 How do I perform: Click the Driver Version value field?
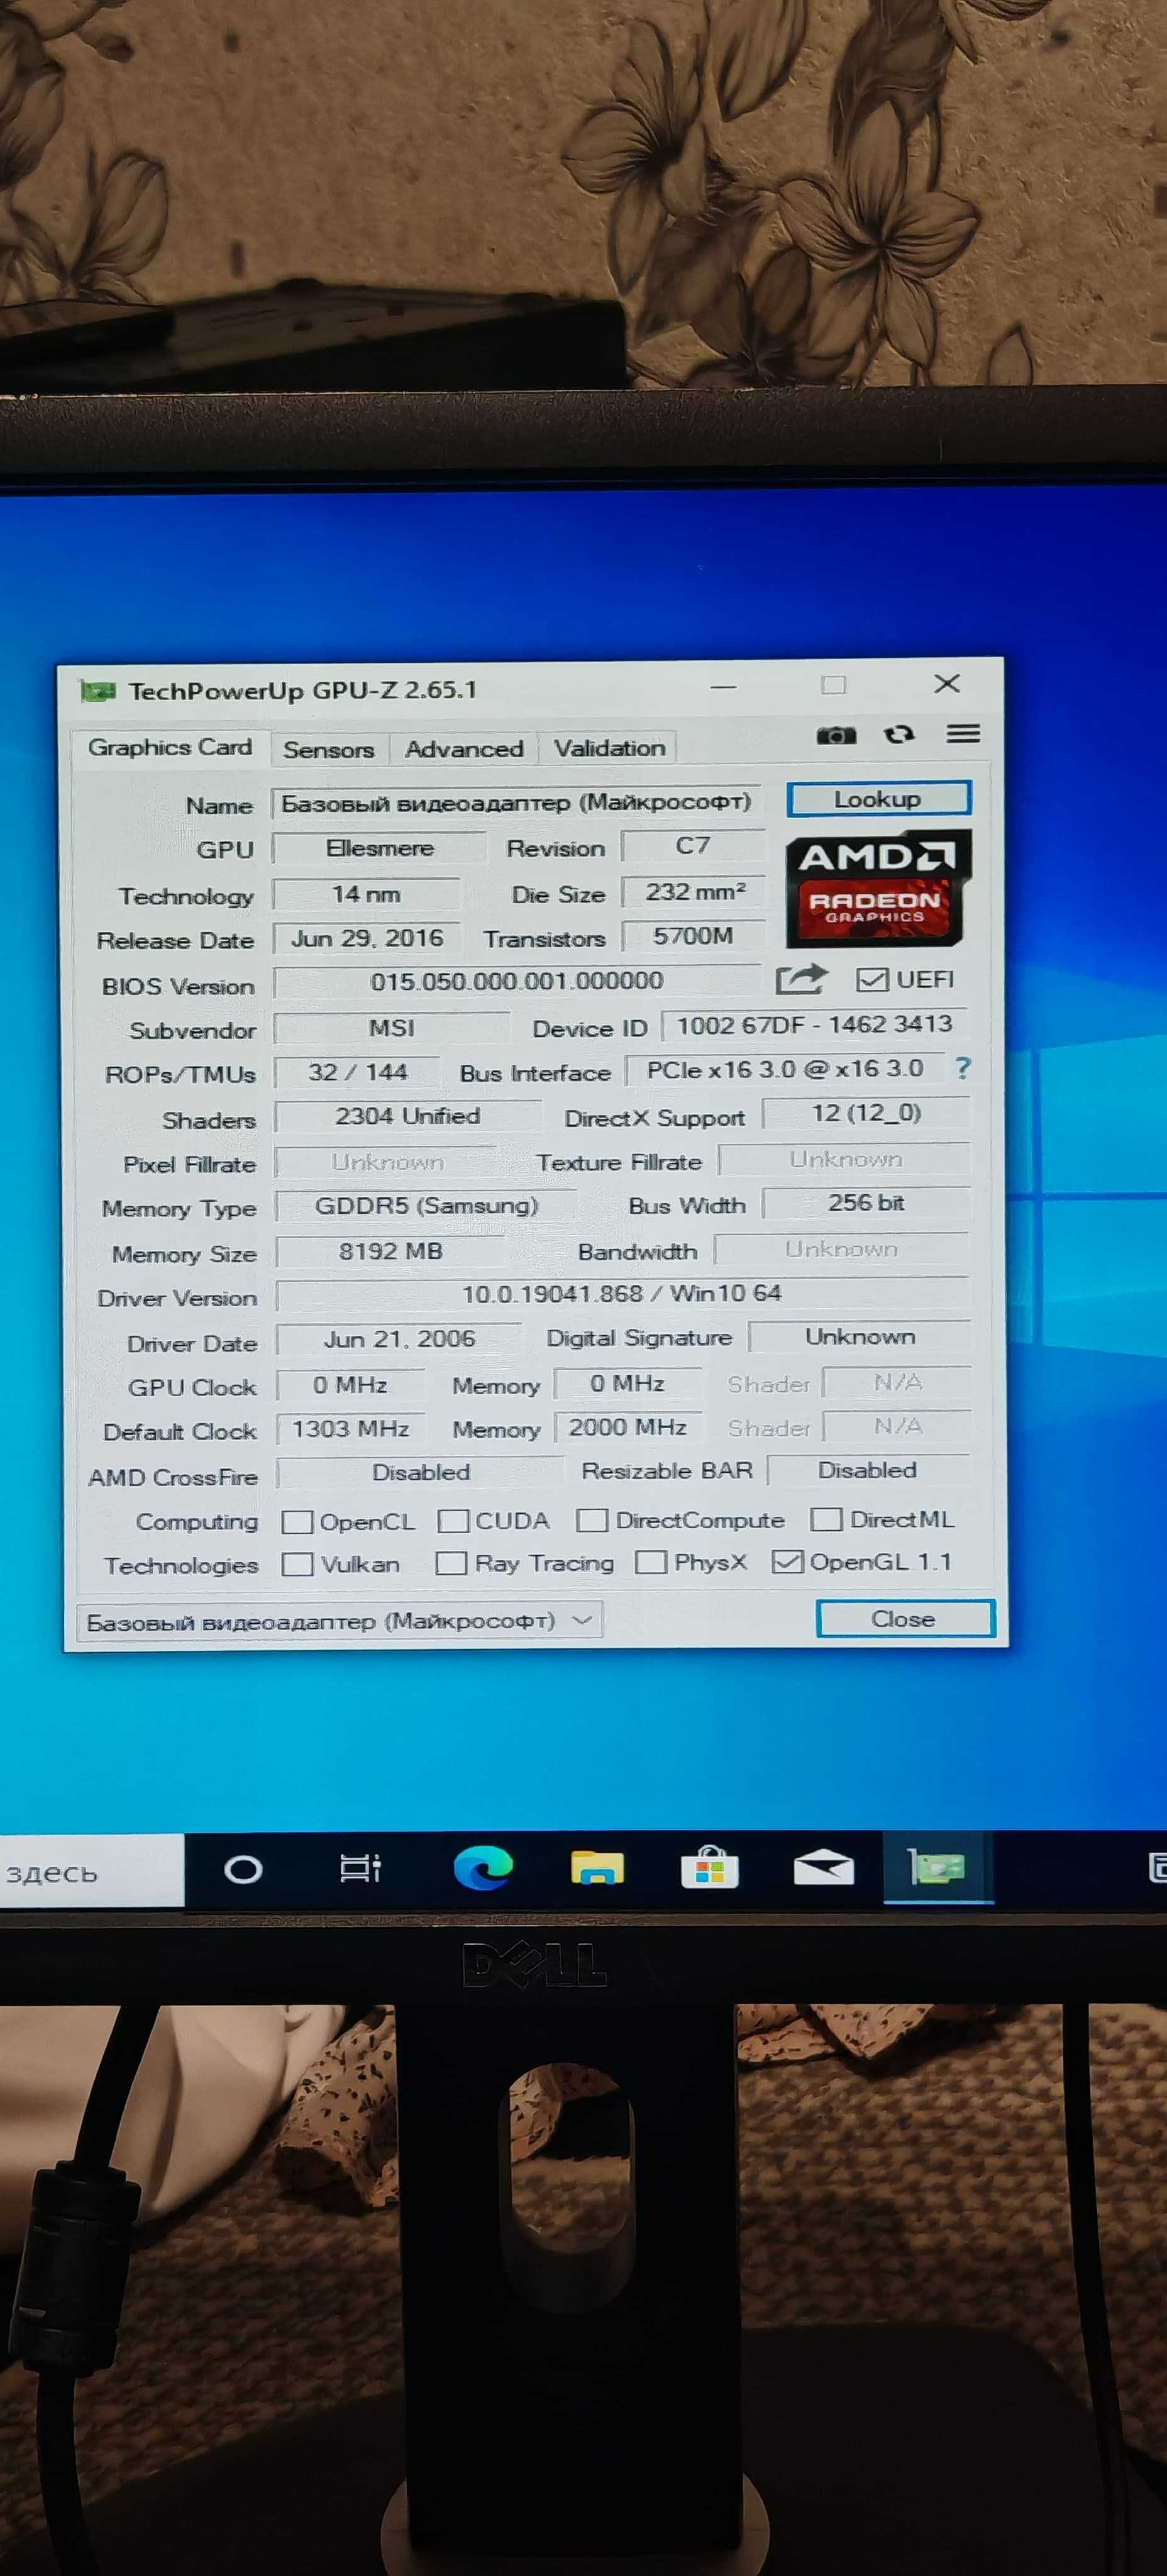click(622, 1294)
